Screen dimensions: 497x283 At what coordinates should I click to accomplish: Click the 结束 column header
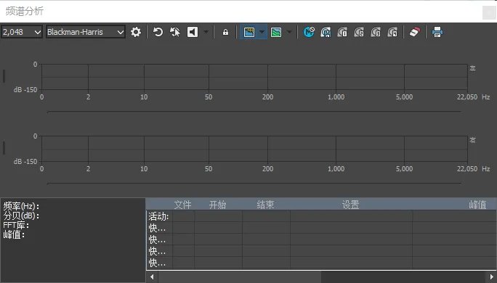(265, 205)
